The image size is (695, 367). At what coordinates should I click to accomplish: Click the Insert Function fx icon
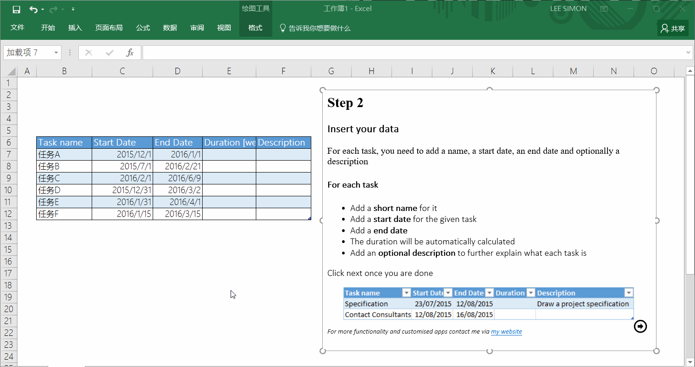(130, 53)
